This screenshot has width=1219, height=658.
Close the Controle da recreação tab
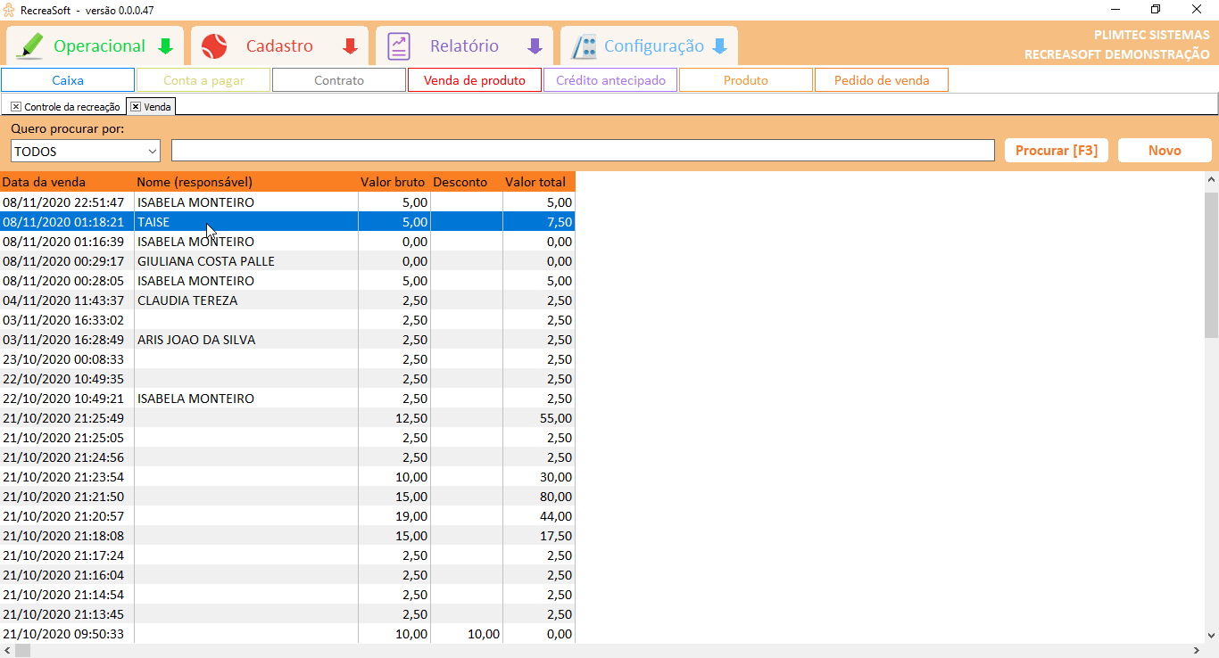pyautogui.click(x=16, y=107)
